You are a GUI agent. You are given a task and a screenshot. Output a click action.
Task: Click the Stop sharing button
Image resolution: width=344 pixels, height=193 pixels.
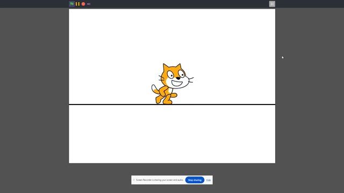click(x=195, y=180)
